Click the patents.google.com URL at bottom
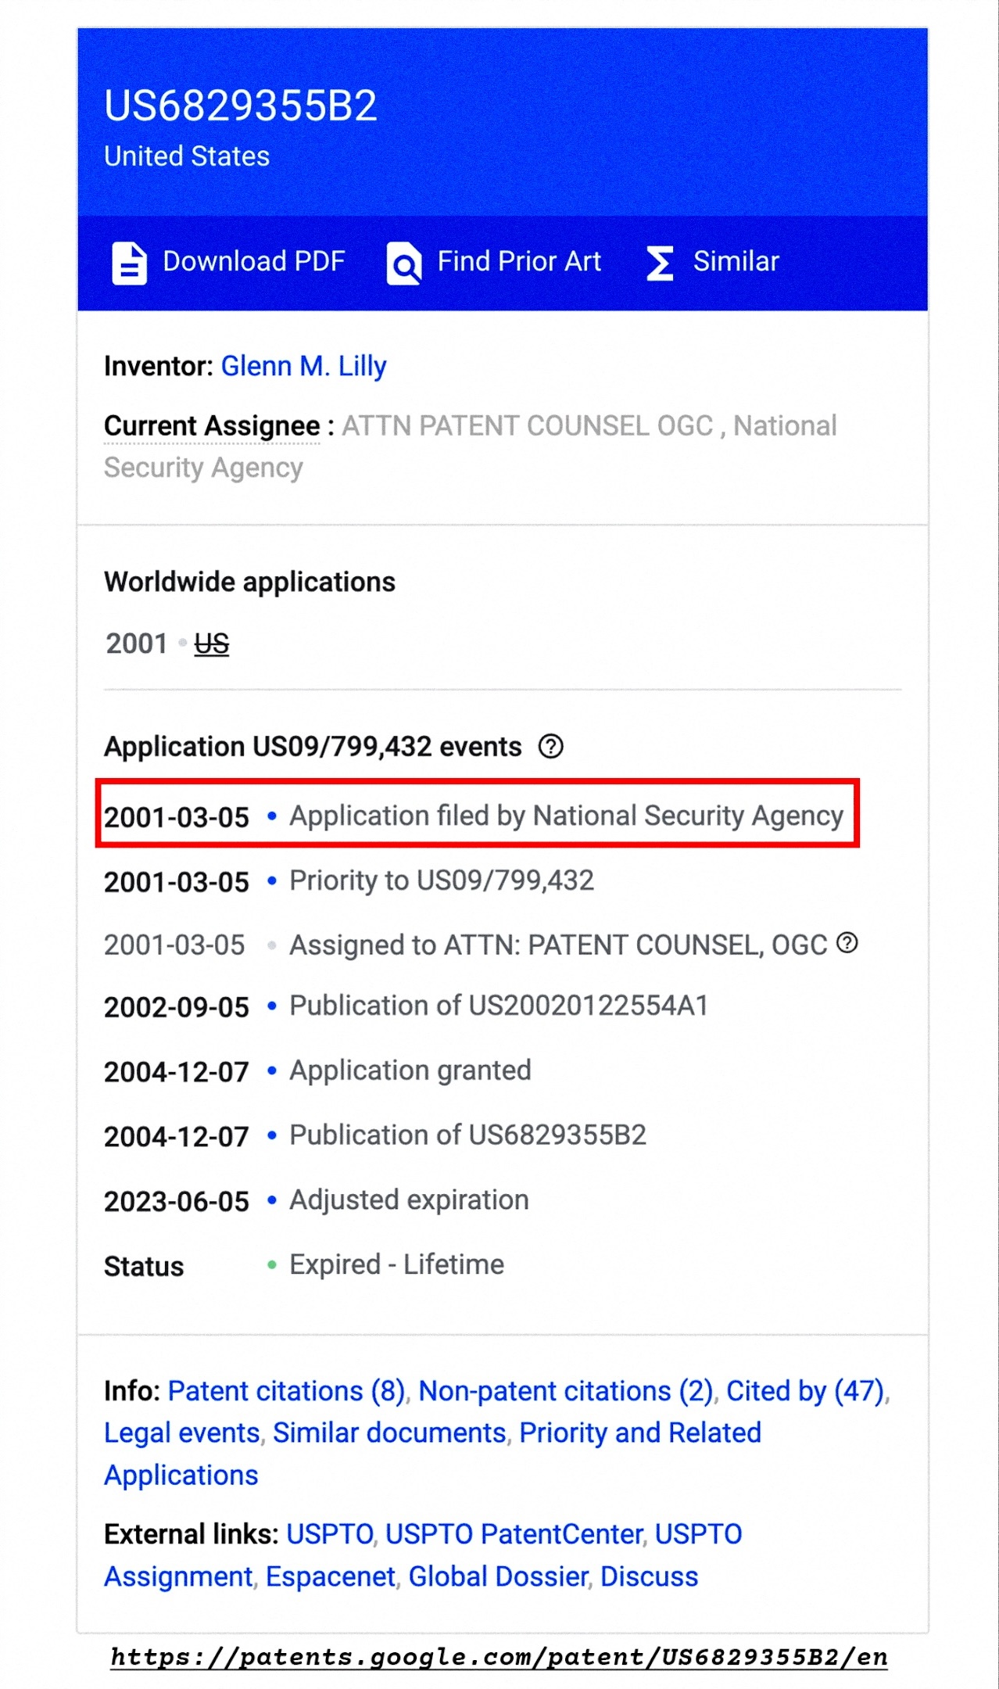The image size is (999, 1689). (499, 1657)
